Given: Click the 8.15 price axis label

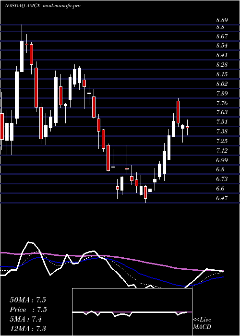Looking at the screenshot, I should click(x=222, y=74).
